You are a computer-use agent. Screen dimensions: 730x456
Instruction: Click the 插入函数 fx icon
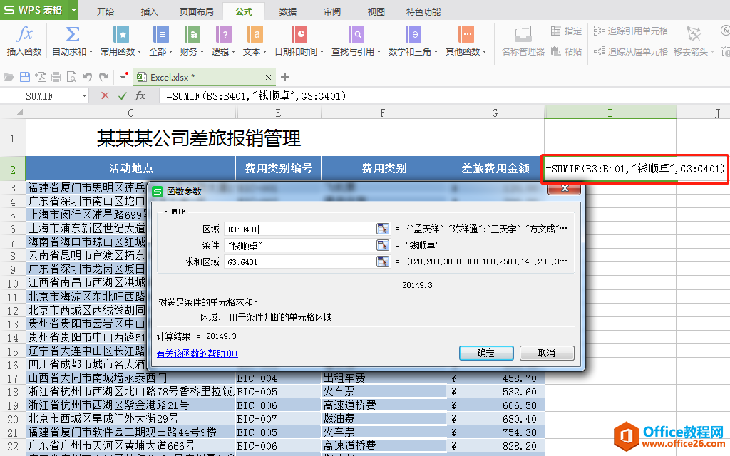(24, 34)
